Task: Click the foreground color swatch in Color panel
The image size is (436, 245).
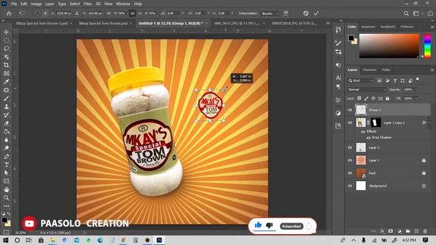Action: click(352, 38)
